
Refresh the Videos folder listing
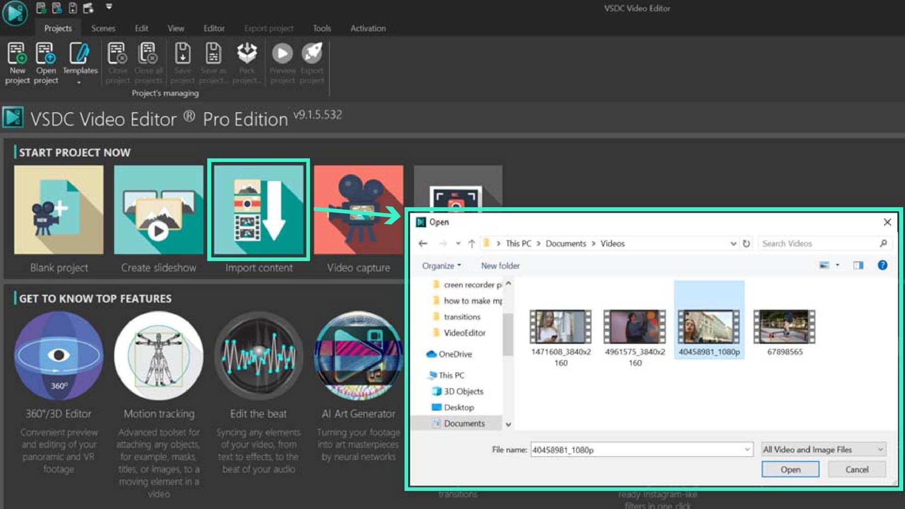pos(746,243)
